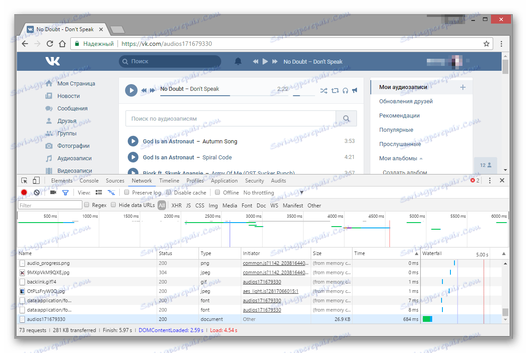Toggle capture screenshots camera icon
This screenshot has height=353, width=527.
coord(53,193)
